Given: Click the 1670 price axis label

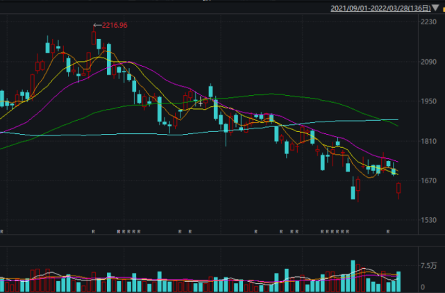Looking at the screenshot, I should pyautogui.click(x=428, y=181).
